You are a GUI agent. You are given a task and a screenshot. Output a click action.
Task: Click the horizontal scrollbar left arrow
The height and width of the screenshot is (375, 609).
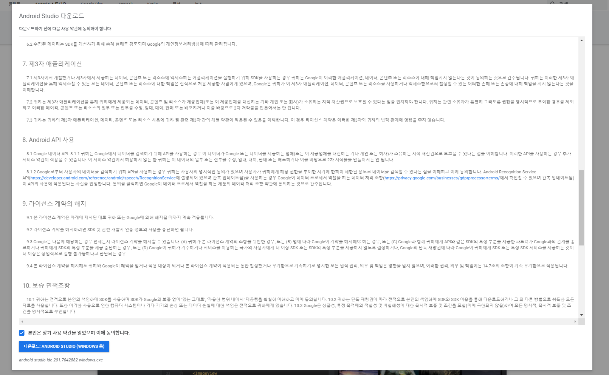pyautogui.click(x=22, y=321)
